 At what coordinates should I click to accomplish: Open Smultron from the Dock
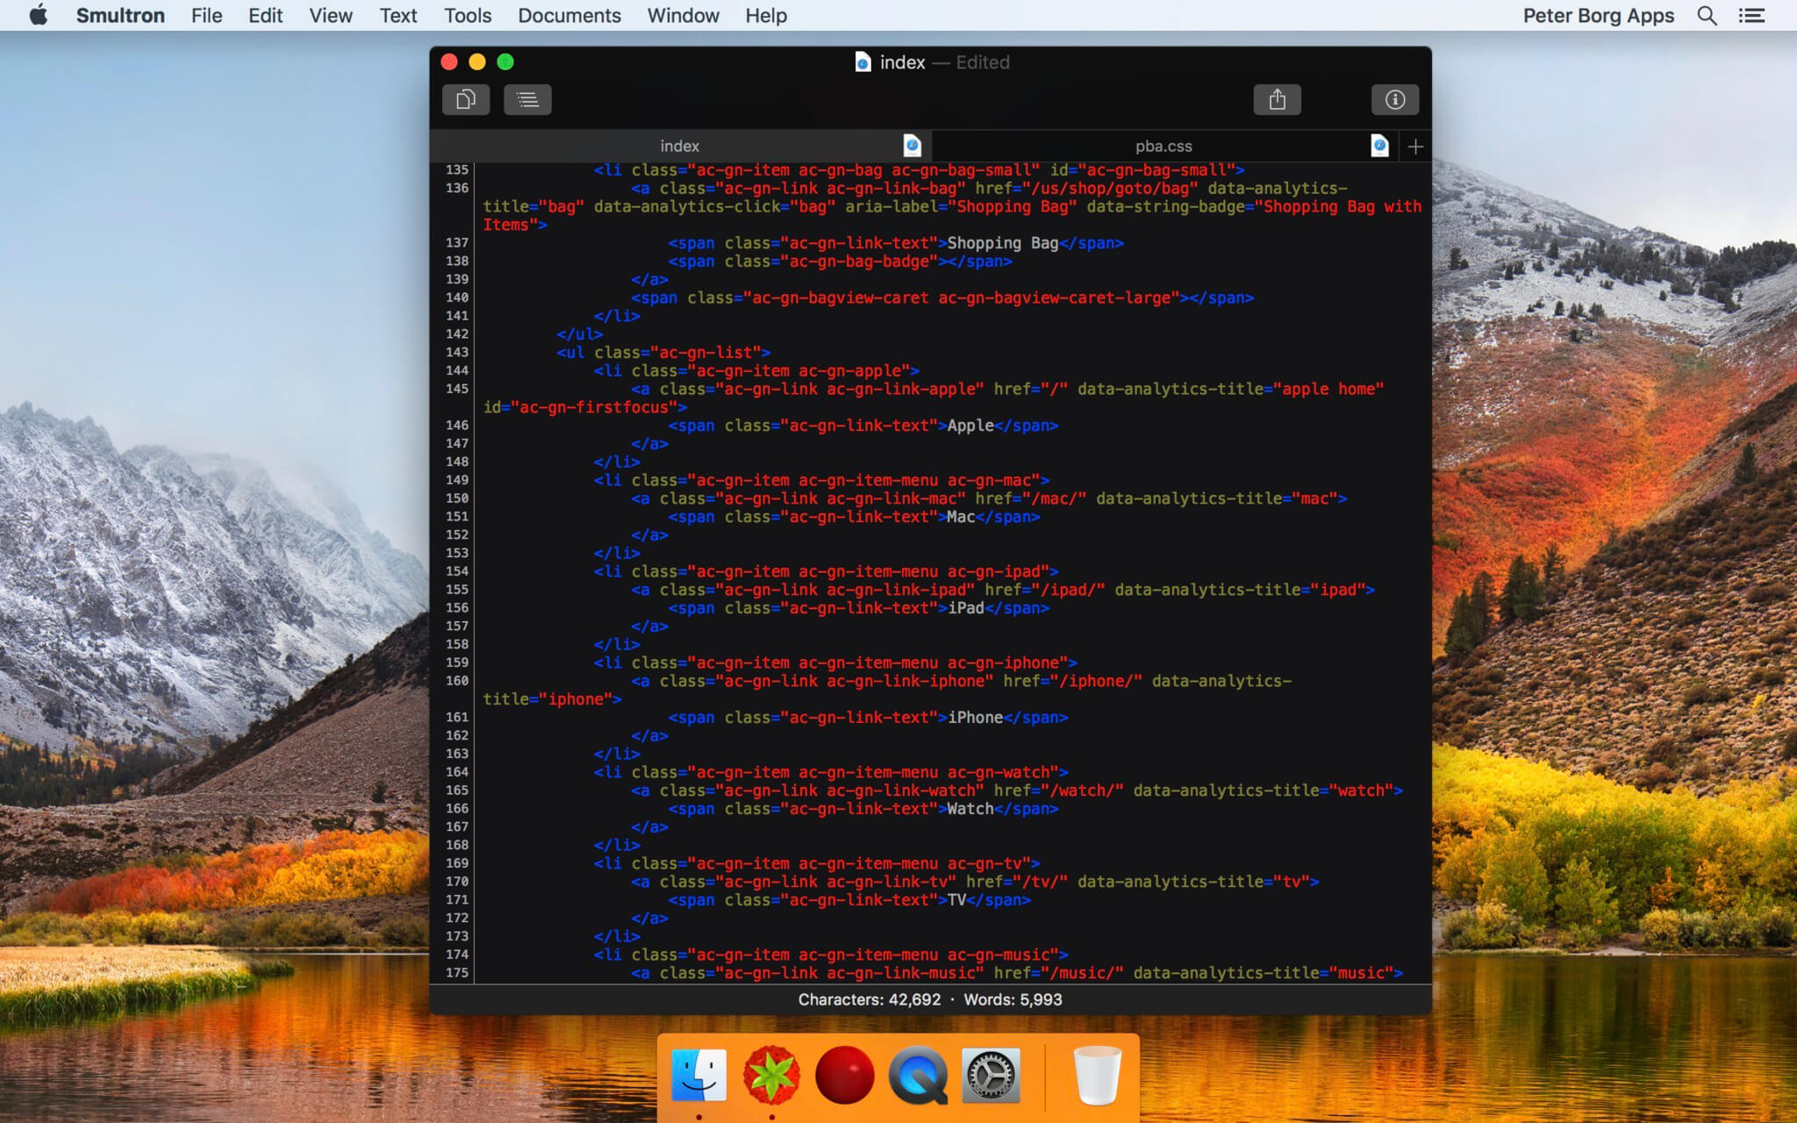pyautogui.click(x=771, y=1076)
